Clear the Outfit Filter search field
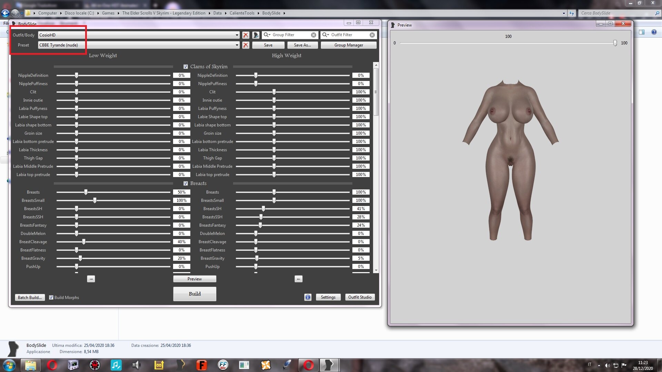 372,35
